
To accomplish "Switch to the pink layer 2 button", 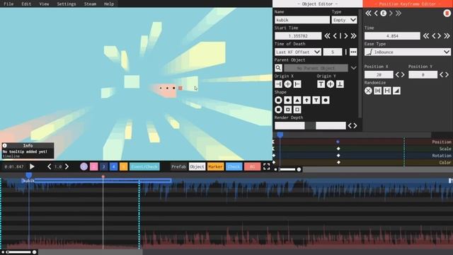I will click(x=93, y=166).
